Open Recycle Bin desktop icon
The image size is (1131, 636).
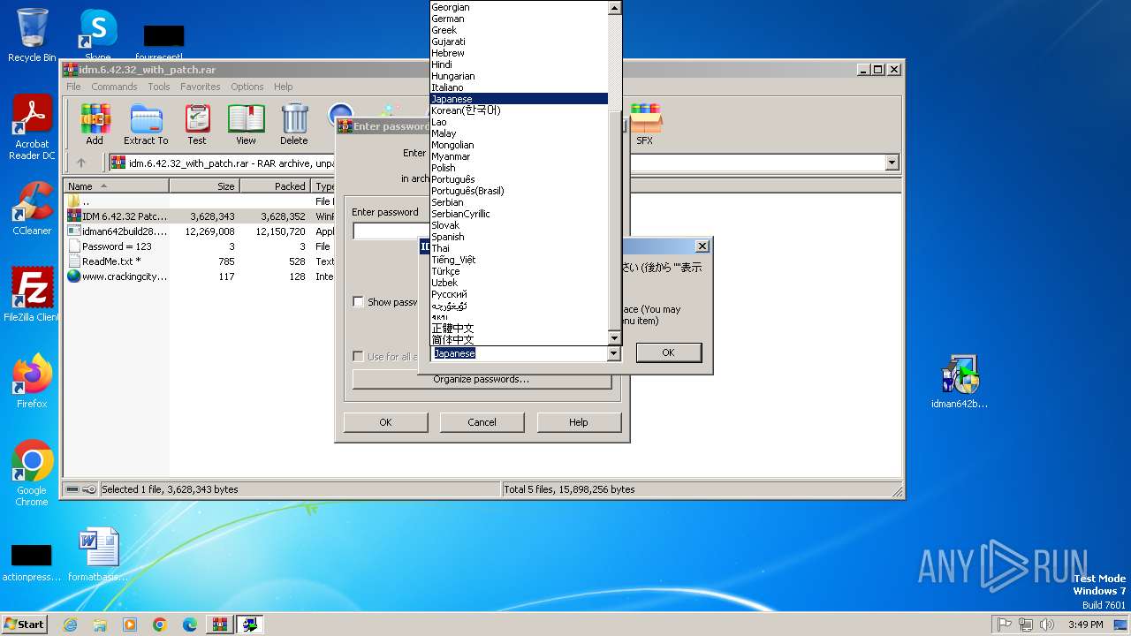32,35
